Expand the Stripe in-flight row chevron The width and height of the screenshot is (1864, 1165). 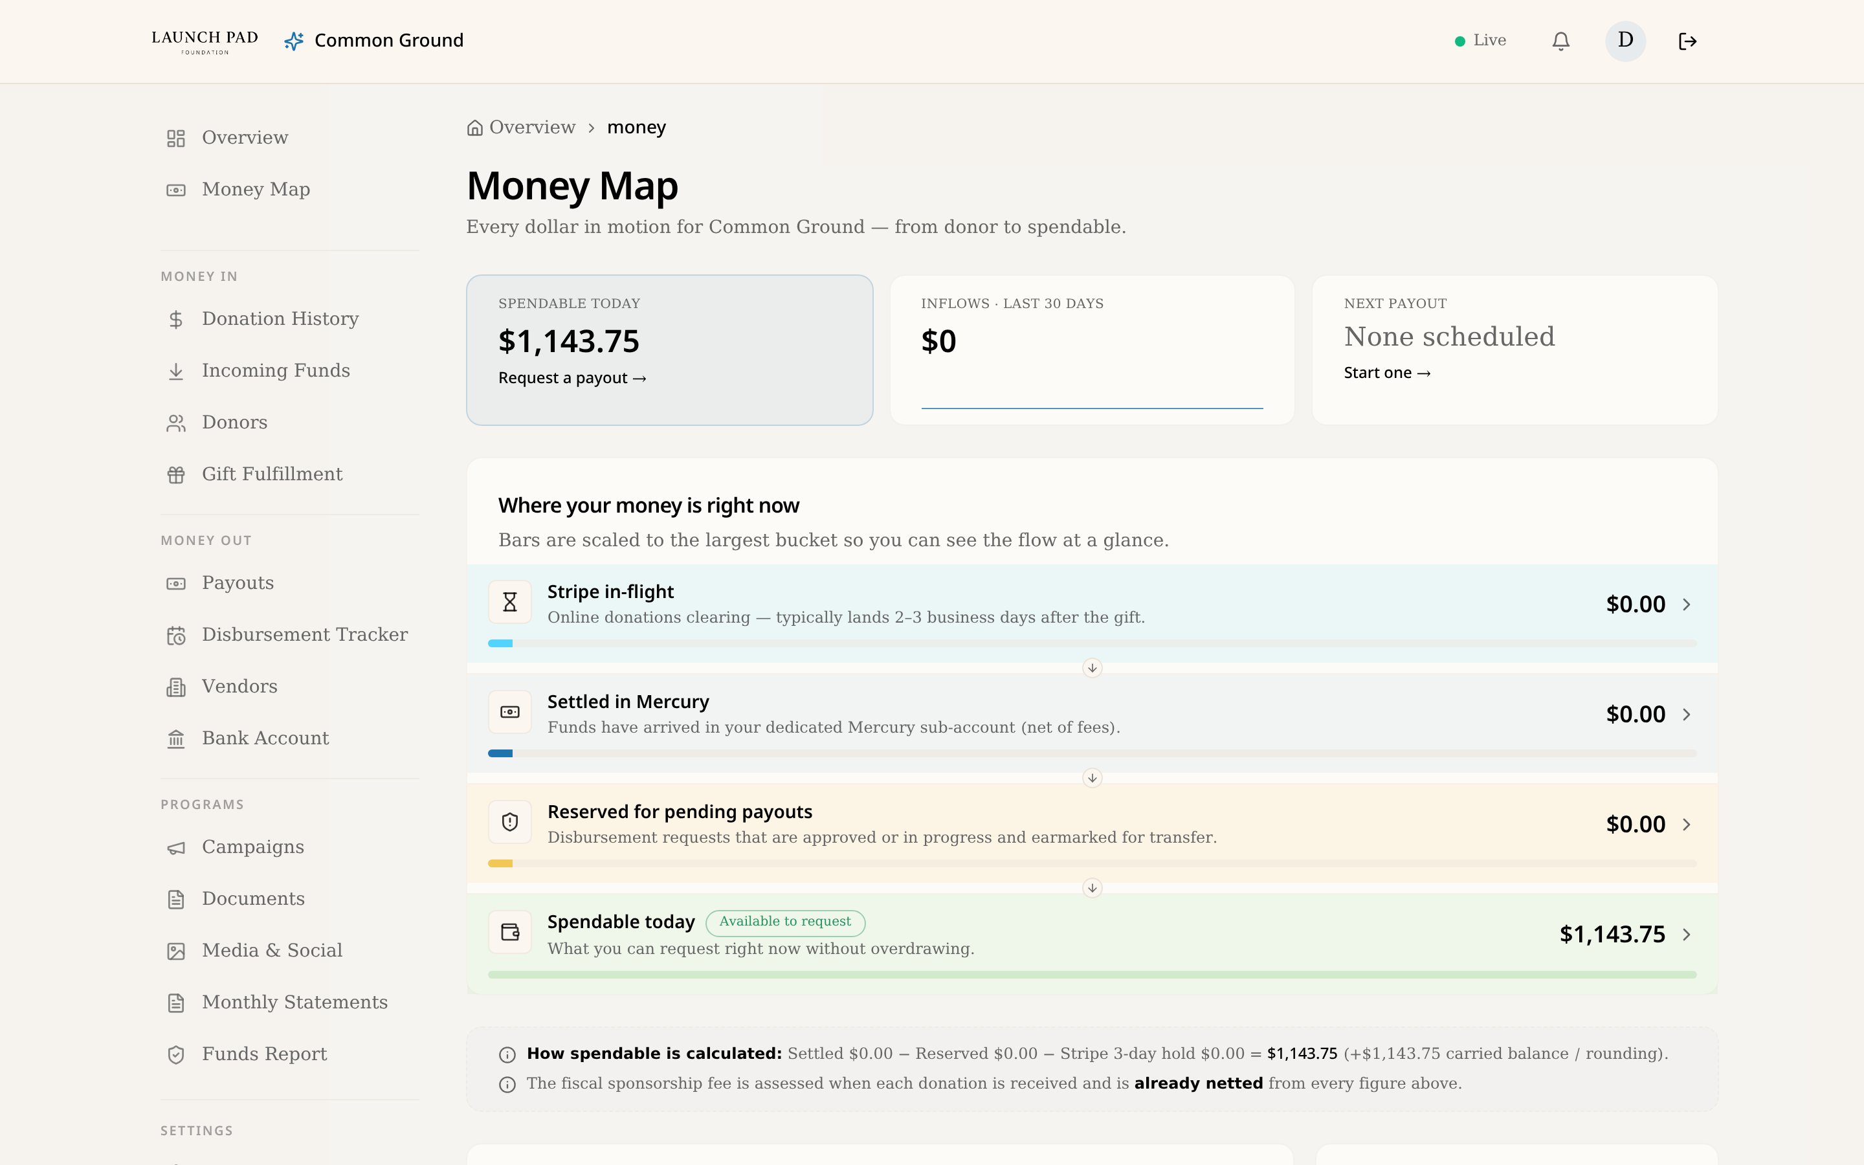1687,605
